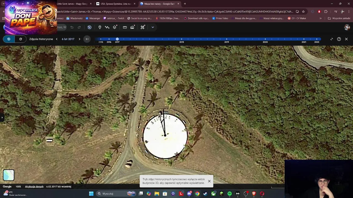
Task: Click the browser address bar URL
Action: tap(175, 12)
